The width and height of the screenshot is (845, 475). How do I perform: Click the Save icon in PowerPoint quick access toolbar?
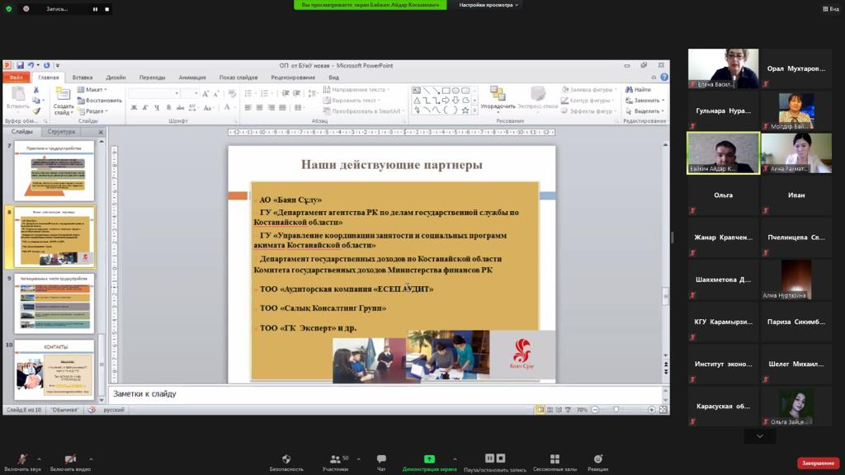(20, 66)
